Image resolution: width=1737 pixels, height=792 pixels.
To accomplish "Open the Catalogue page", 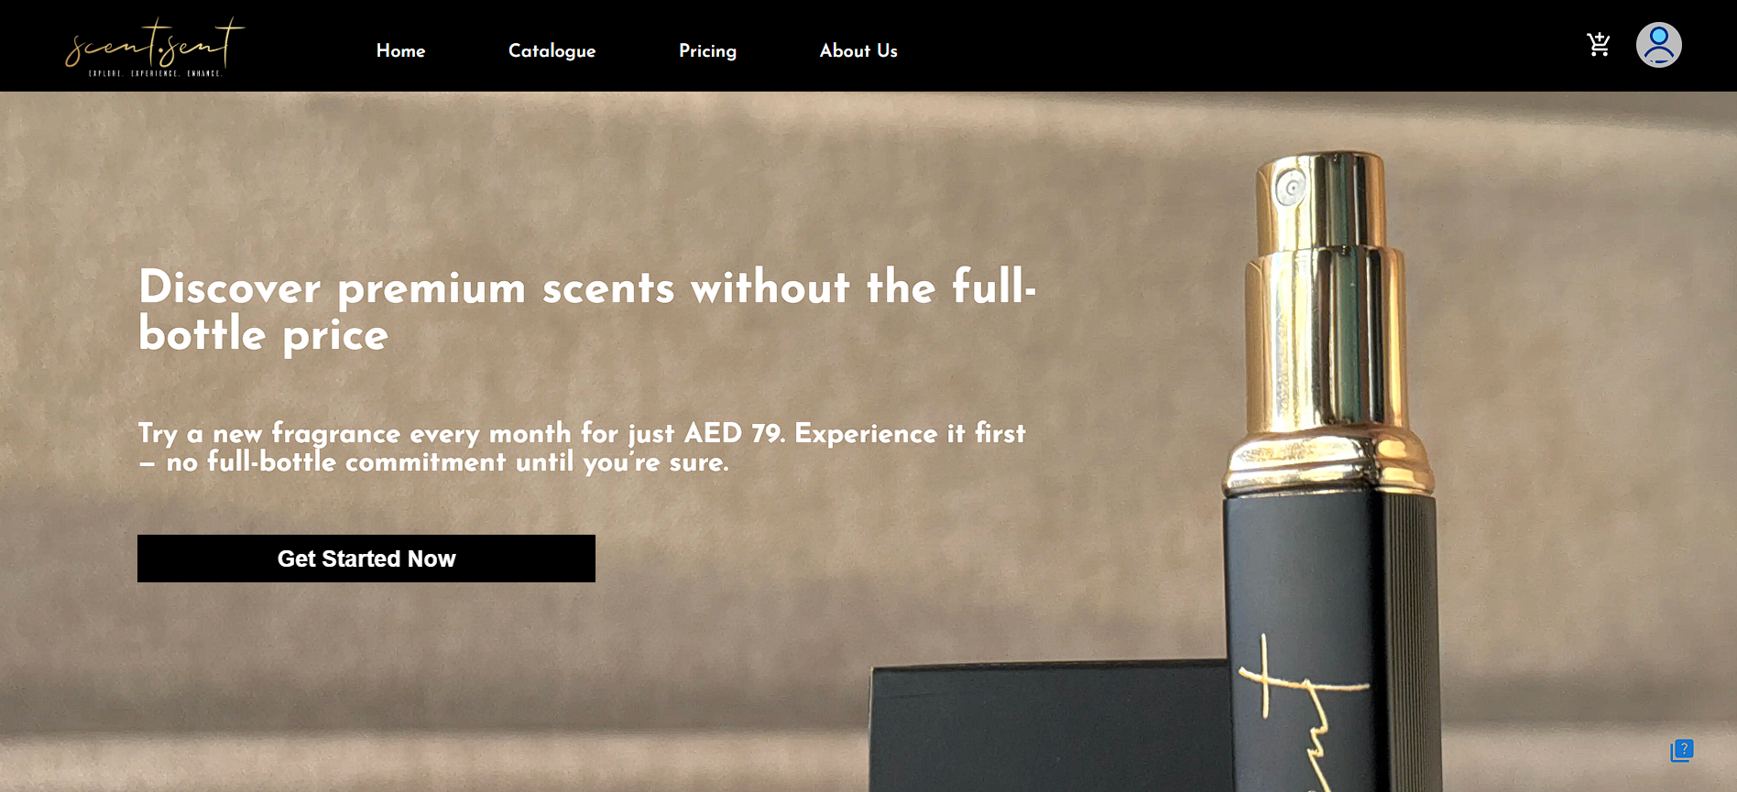I will (x=552, y=51).
